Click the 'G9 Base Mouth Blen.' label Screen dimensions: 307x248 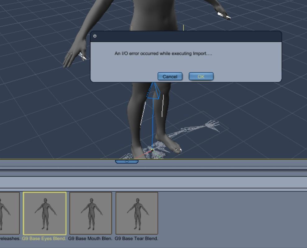90,239
